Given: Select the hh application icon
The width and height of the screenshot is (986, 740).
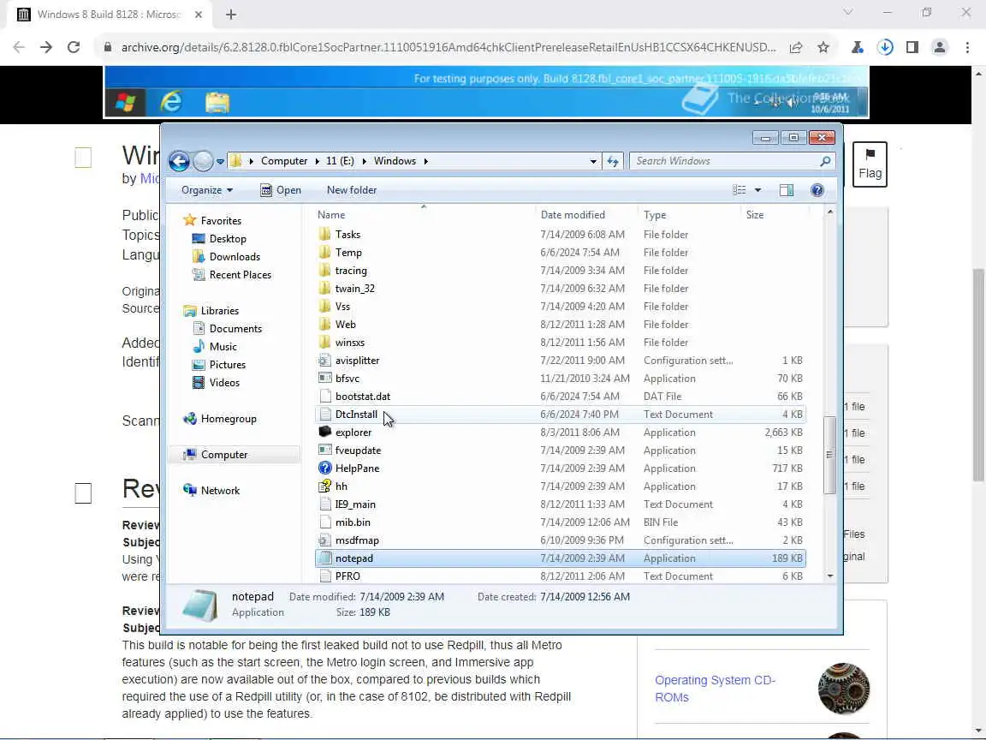Looking at the screenshot, I should tap(324, 486).
